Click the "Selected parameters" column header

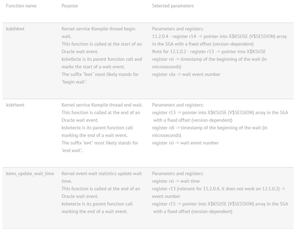click(x=173, y=6)
